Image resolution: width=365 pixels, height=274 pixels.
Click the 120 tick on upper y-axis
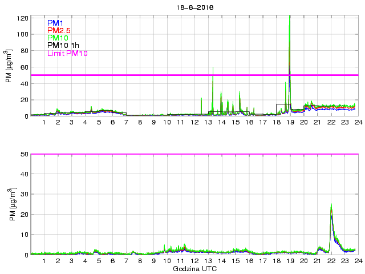22,18
